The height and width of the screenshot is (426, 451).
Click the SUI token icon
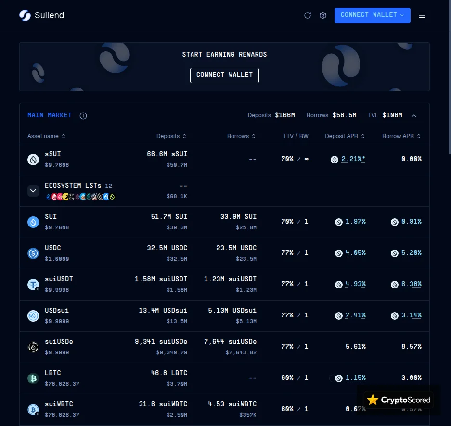[33, 222]
